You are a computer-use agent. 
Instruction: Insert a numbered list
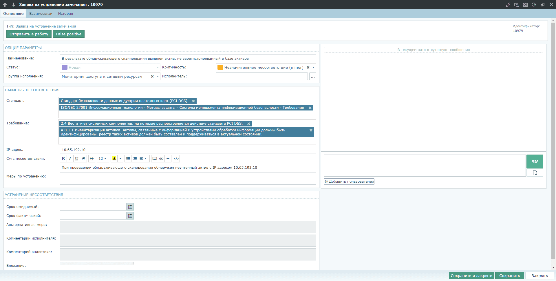[x=135, y=159]
